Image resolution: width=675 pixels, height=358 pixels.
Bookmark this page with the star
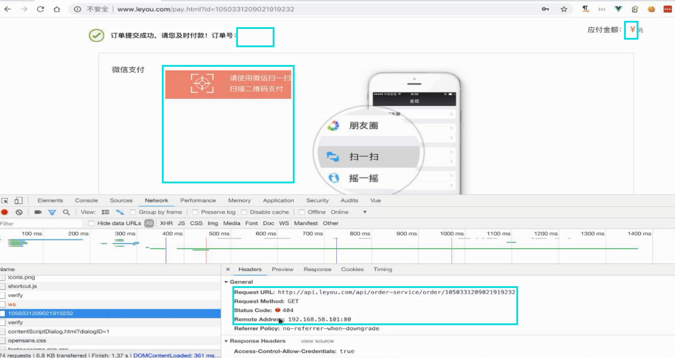pos(564,9)
